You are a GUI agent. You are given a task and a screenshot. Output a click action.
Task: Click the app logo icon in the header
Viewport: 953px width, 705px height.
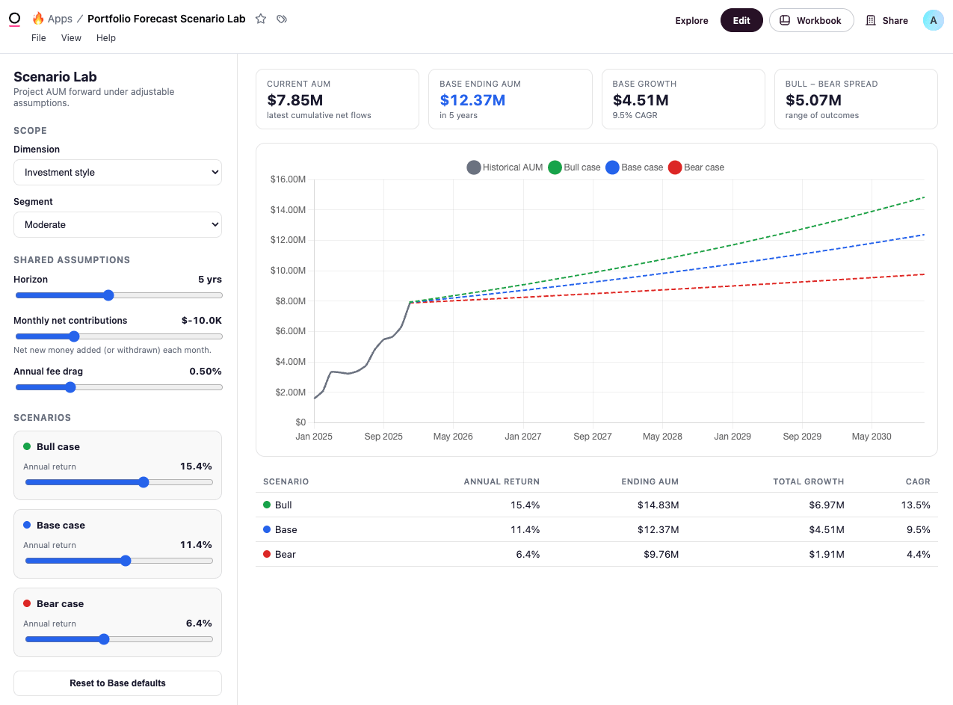point(14,19)
